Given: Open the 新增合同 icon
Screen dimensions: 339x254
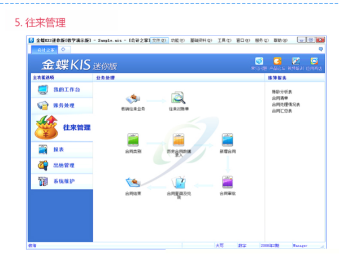Looking at the screenshot, I should click(228, 140).
